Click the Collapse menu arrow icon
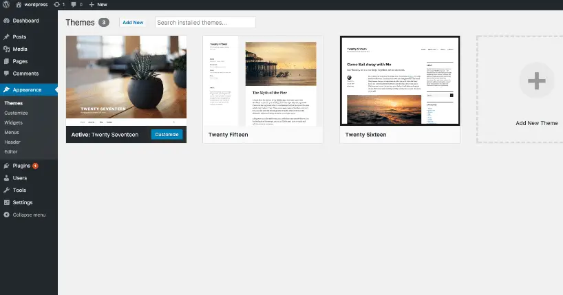This screenshot has height=295, width=563. [6, 215]
